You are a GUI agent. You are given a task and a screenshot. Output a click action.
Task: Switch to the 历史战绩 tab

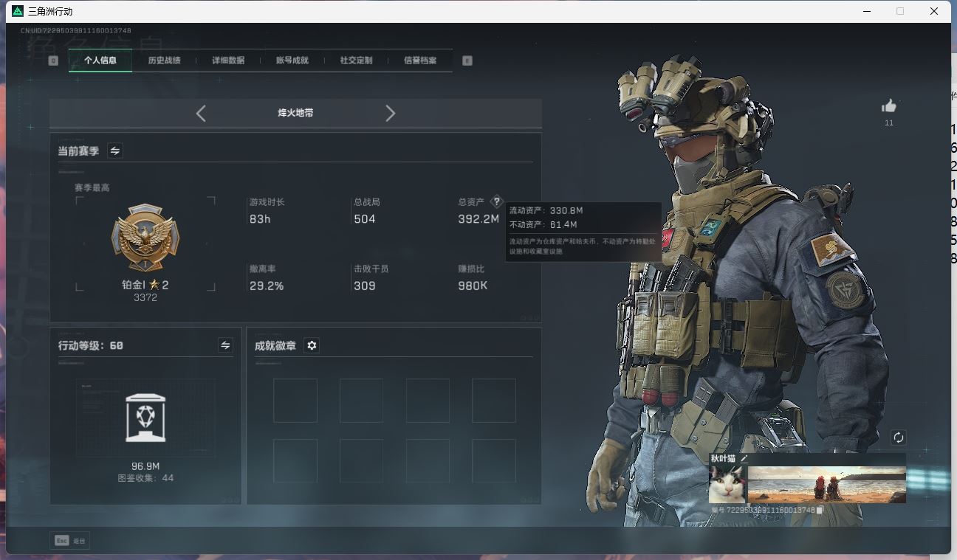click(164, 61)
